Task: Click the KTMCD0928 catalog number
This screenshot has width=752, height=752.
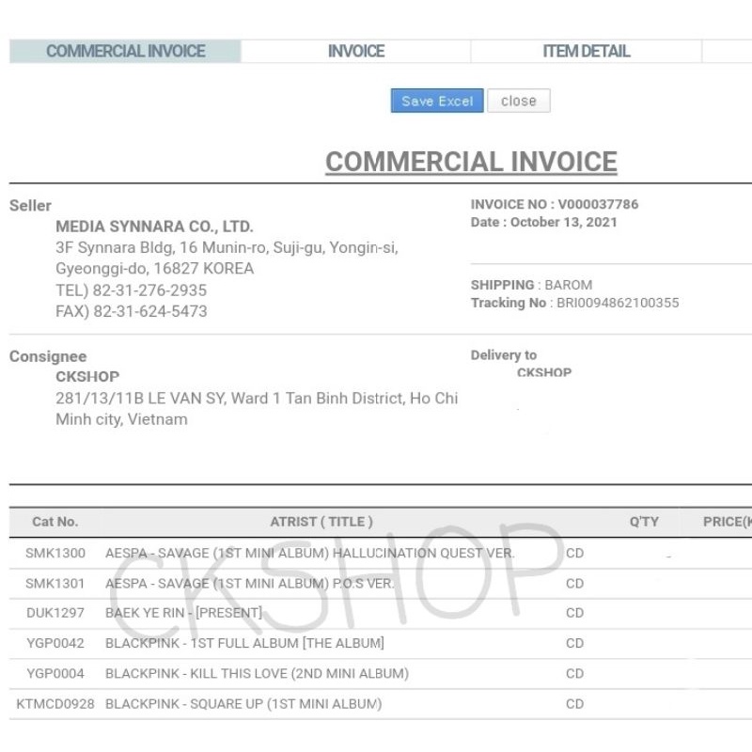Action: click(x=55, y=704)
